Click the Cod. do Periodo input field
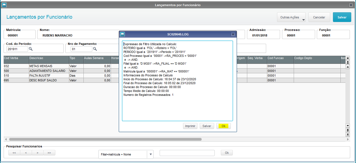Image resolution: width=356 pixels, height=163 pixels. click(17, 49)
